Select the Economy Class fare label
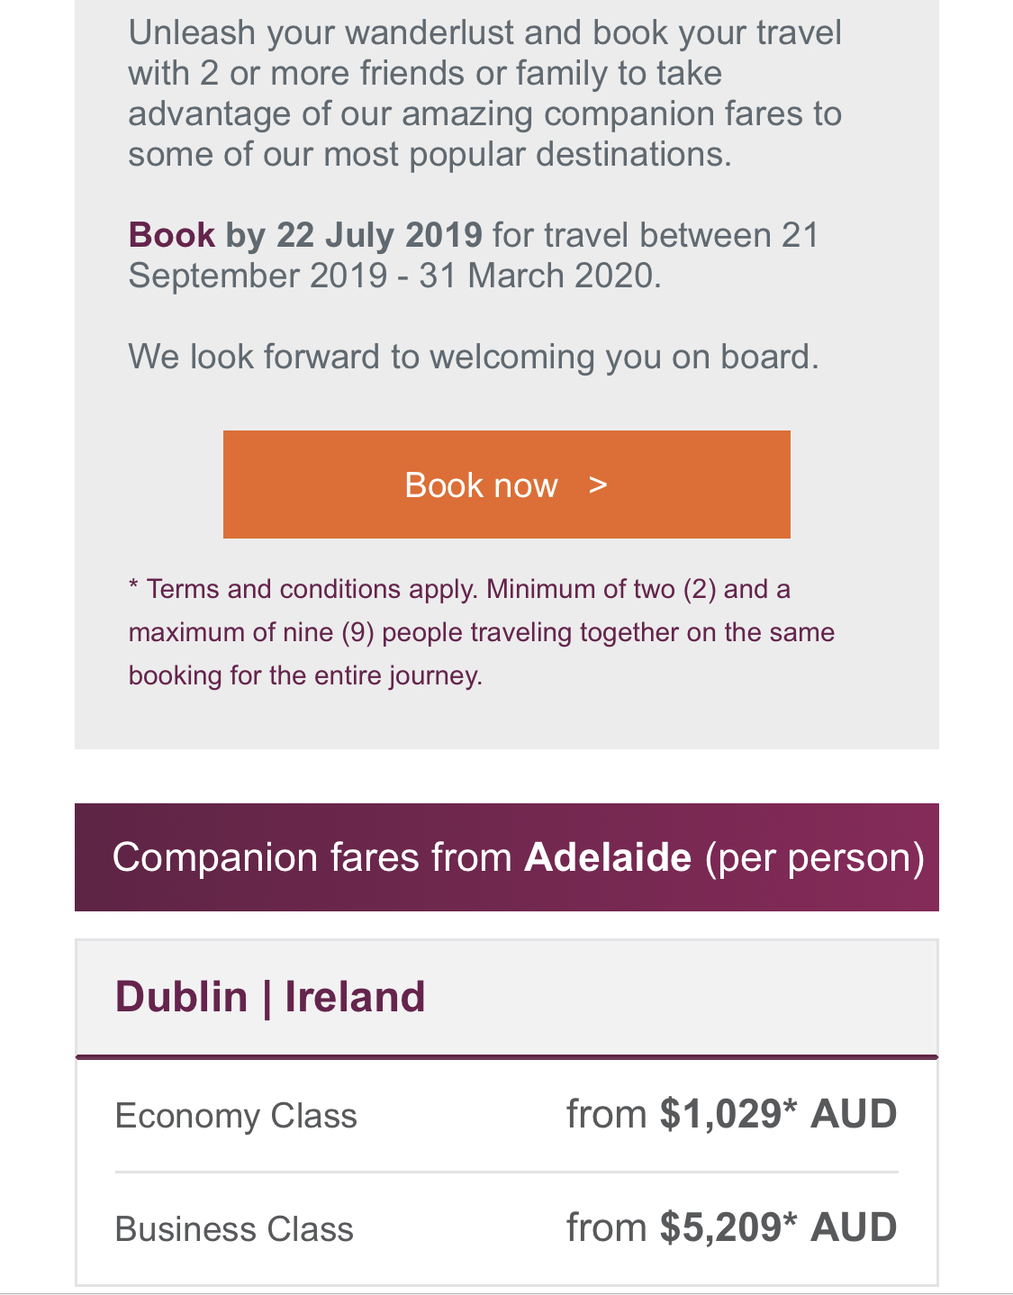This screenshot has height=1295, width=1013. [236, 1116]
